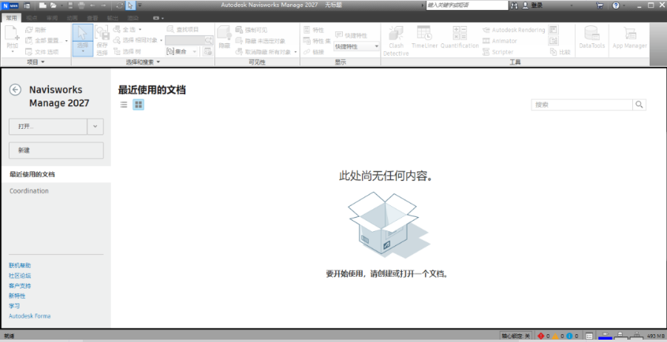Open the help question mark icon

pos(616,6)
